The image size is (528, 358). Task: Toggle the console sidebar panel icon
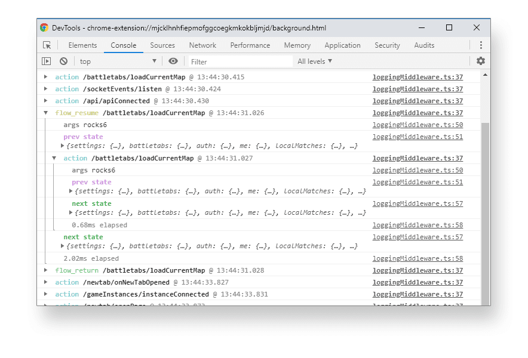pyautogui.click(x=47, y=61)
